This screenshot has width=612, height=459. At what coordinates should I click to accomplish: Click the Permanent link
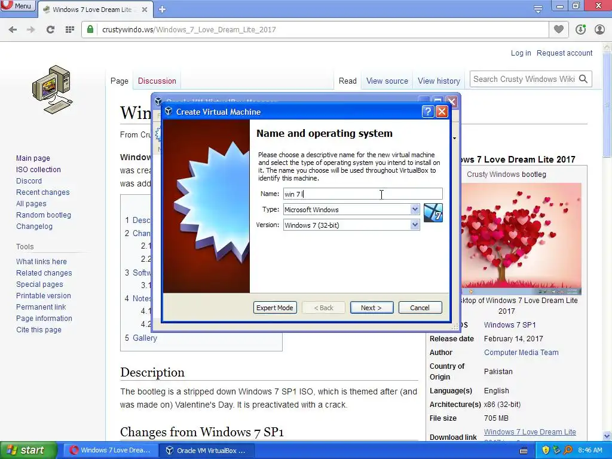click(x=41, y=307)
